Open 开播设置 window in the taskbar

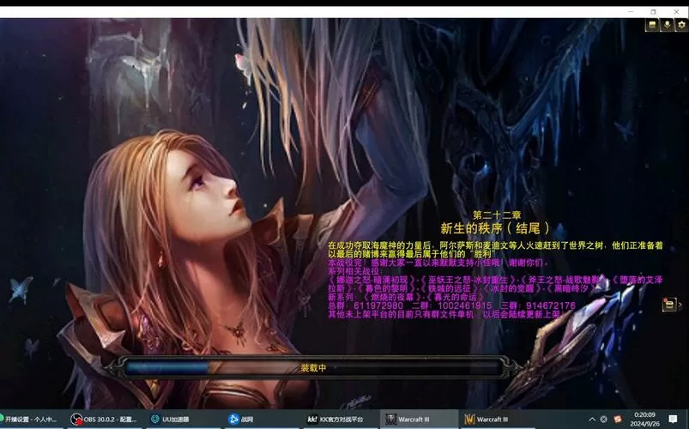(29, 420)
